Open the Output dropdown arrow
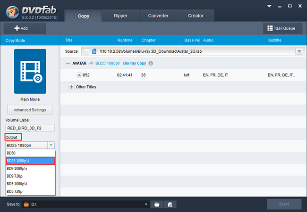 (x=51, y=145)
